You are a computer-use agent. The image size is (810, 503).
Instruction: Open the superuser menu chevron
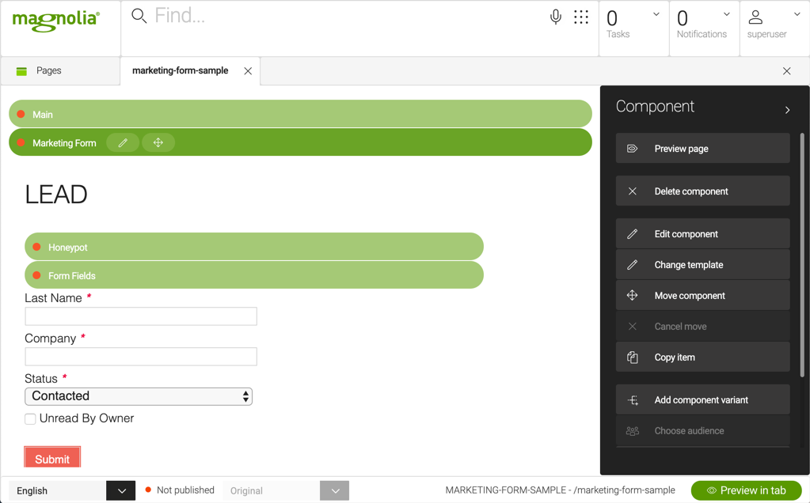[x=797, y=14]
